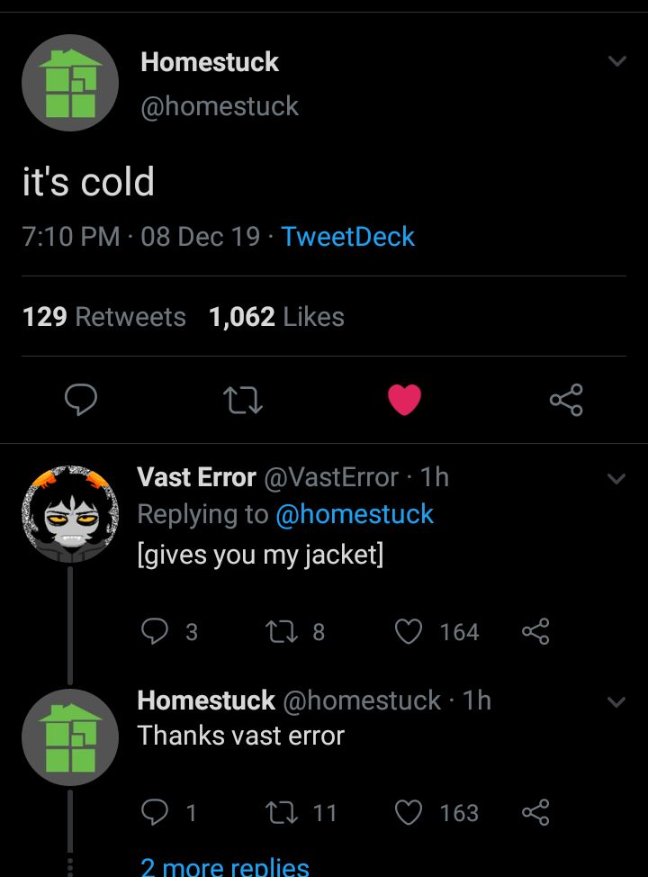View the 129 Retweets list

pyautogui.click(x=103, y=317)
